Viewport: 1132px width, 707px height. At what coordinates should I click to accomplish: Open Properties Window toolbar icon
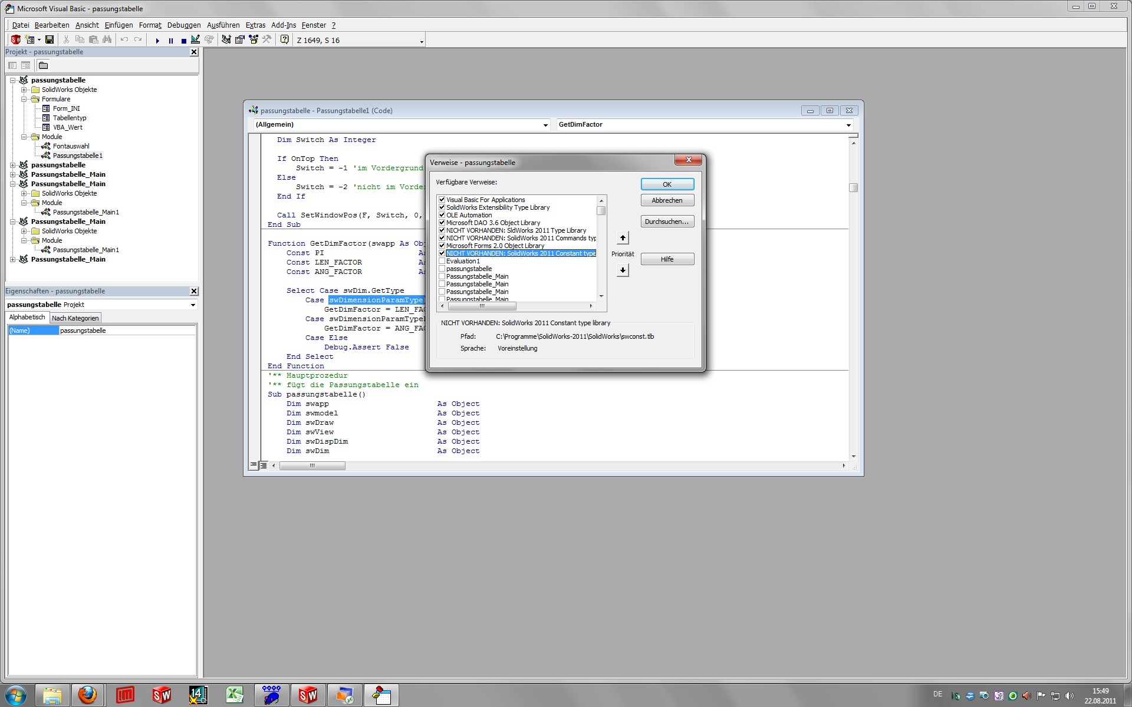pyautogui.click(x=240, y=40)
